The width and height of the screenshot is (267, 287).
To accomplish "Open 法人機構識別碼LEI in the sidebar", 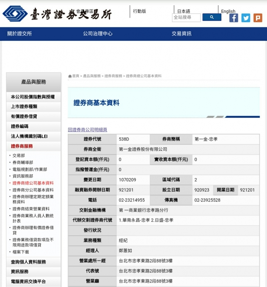I will pyautogui.click(x=34, y=136).
